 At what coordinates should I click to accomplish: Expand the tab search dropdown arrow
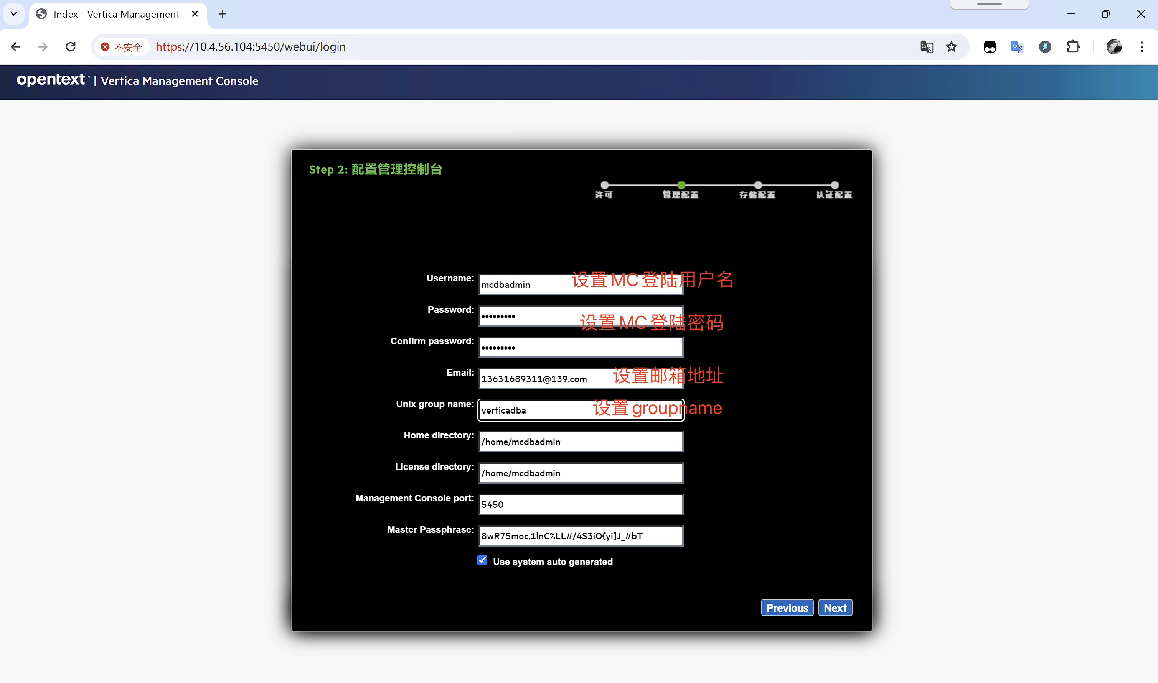pyautogui.click(x=14, y=14)
